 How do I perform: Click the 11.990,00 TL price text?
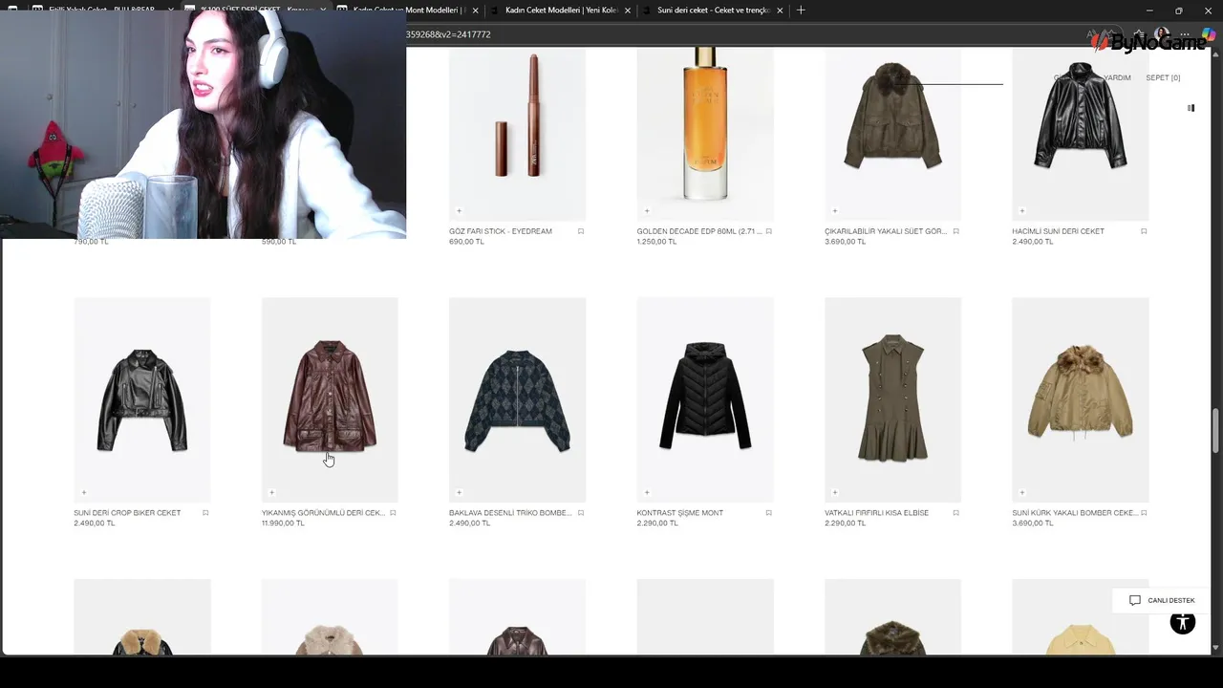coord(283,524)
